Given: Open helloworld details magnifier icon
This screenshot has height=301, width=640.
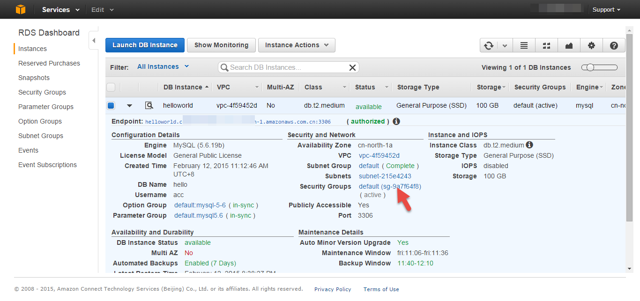Looking at the screenshot, I should [149, 105].
